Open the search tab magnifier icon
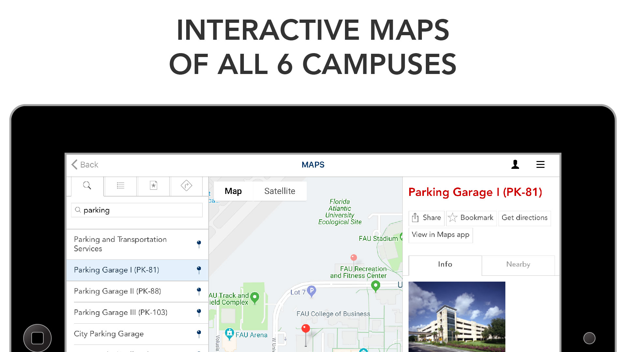 (87, 186)
